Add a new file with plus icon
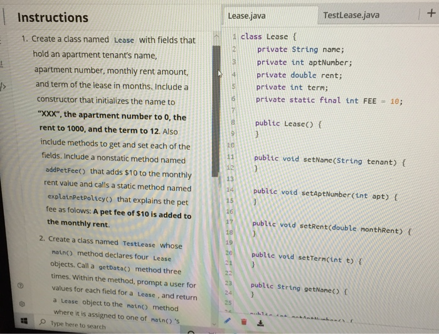439x334 pixels. [x=431, y=13]
